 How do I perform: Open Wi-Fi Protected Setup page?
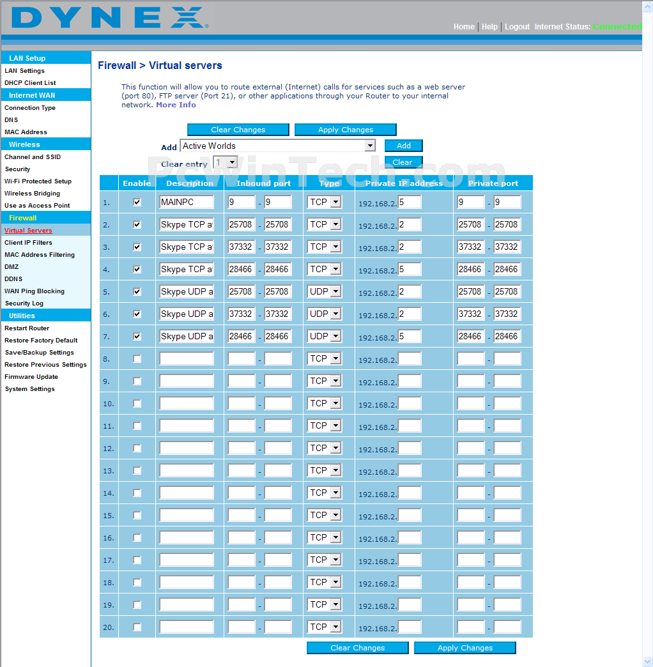pos(38,181)
